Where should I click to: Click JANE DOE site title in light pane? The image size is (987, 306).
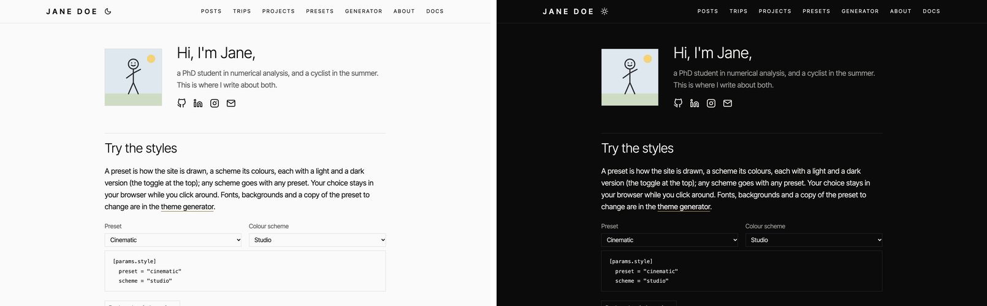click(x=72, y=11)
